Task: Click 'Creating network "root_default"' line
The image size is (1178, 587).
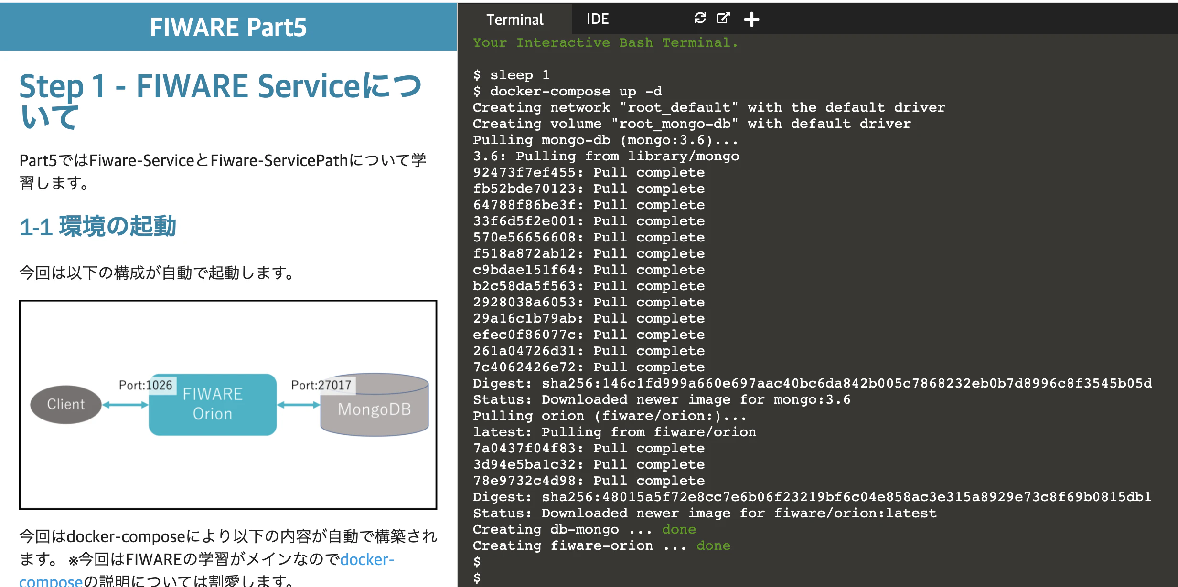Action: click(709, 107)
